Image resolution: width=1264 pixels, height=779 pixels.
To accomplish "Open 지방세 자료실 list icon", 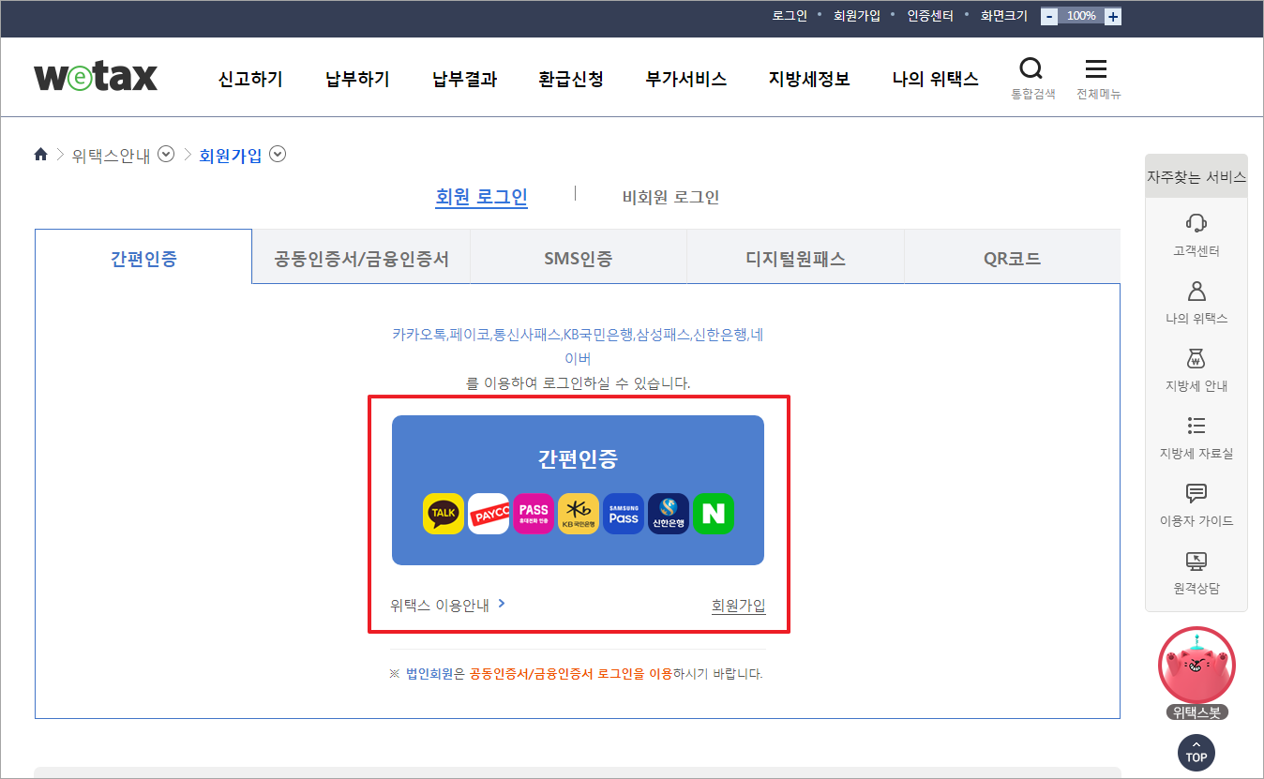I will [x=1196, y=426].
